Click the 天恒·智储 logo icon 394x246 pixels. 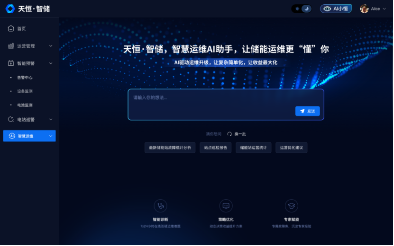(x=10, y=9)
